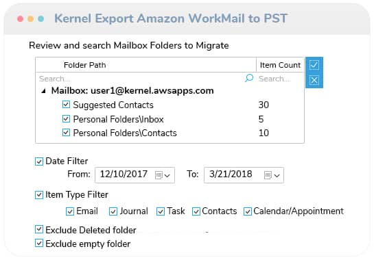Toggle the Date Filter checkbox
The width and height of the screenshot is (374, 260).
pos(39,161)
